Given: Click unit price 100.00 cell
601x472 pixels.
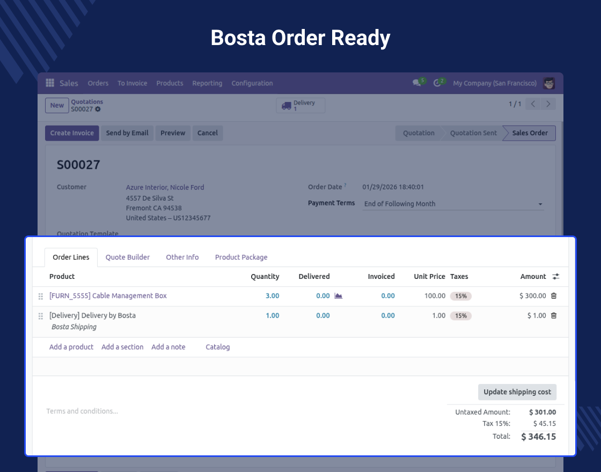Looking at the screenshot, I should 435,296.
